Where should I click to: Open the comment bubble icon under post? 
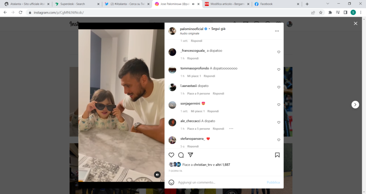click(181, 155)
